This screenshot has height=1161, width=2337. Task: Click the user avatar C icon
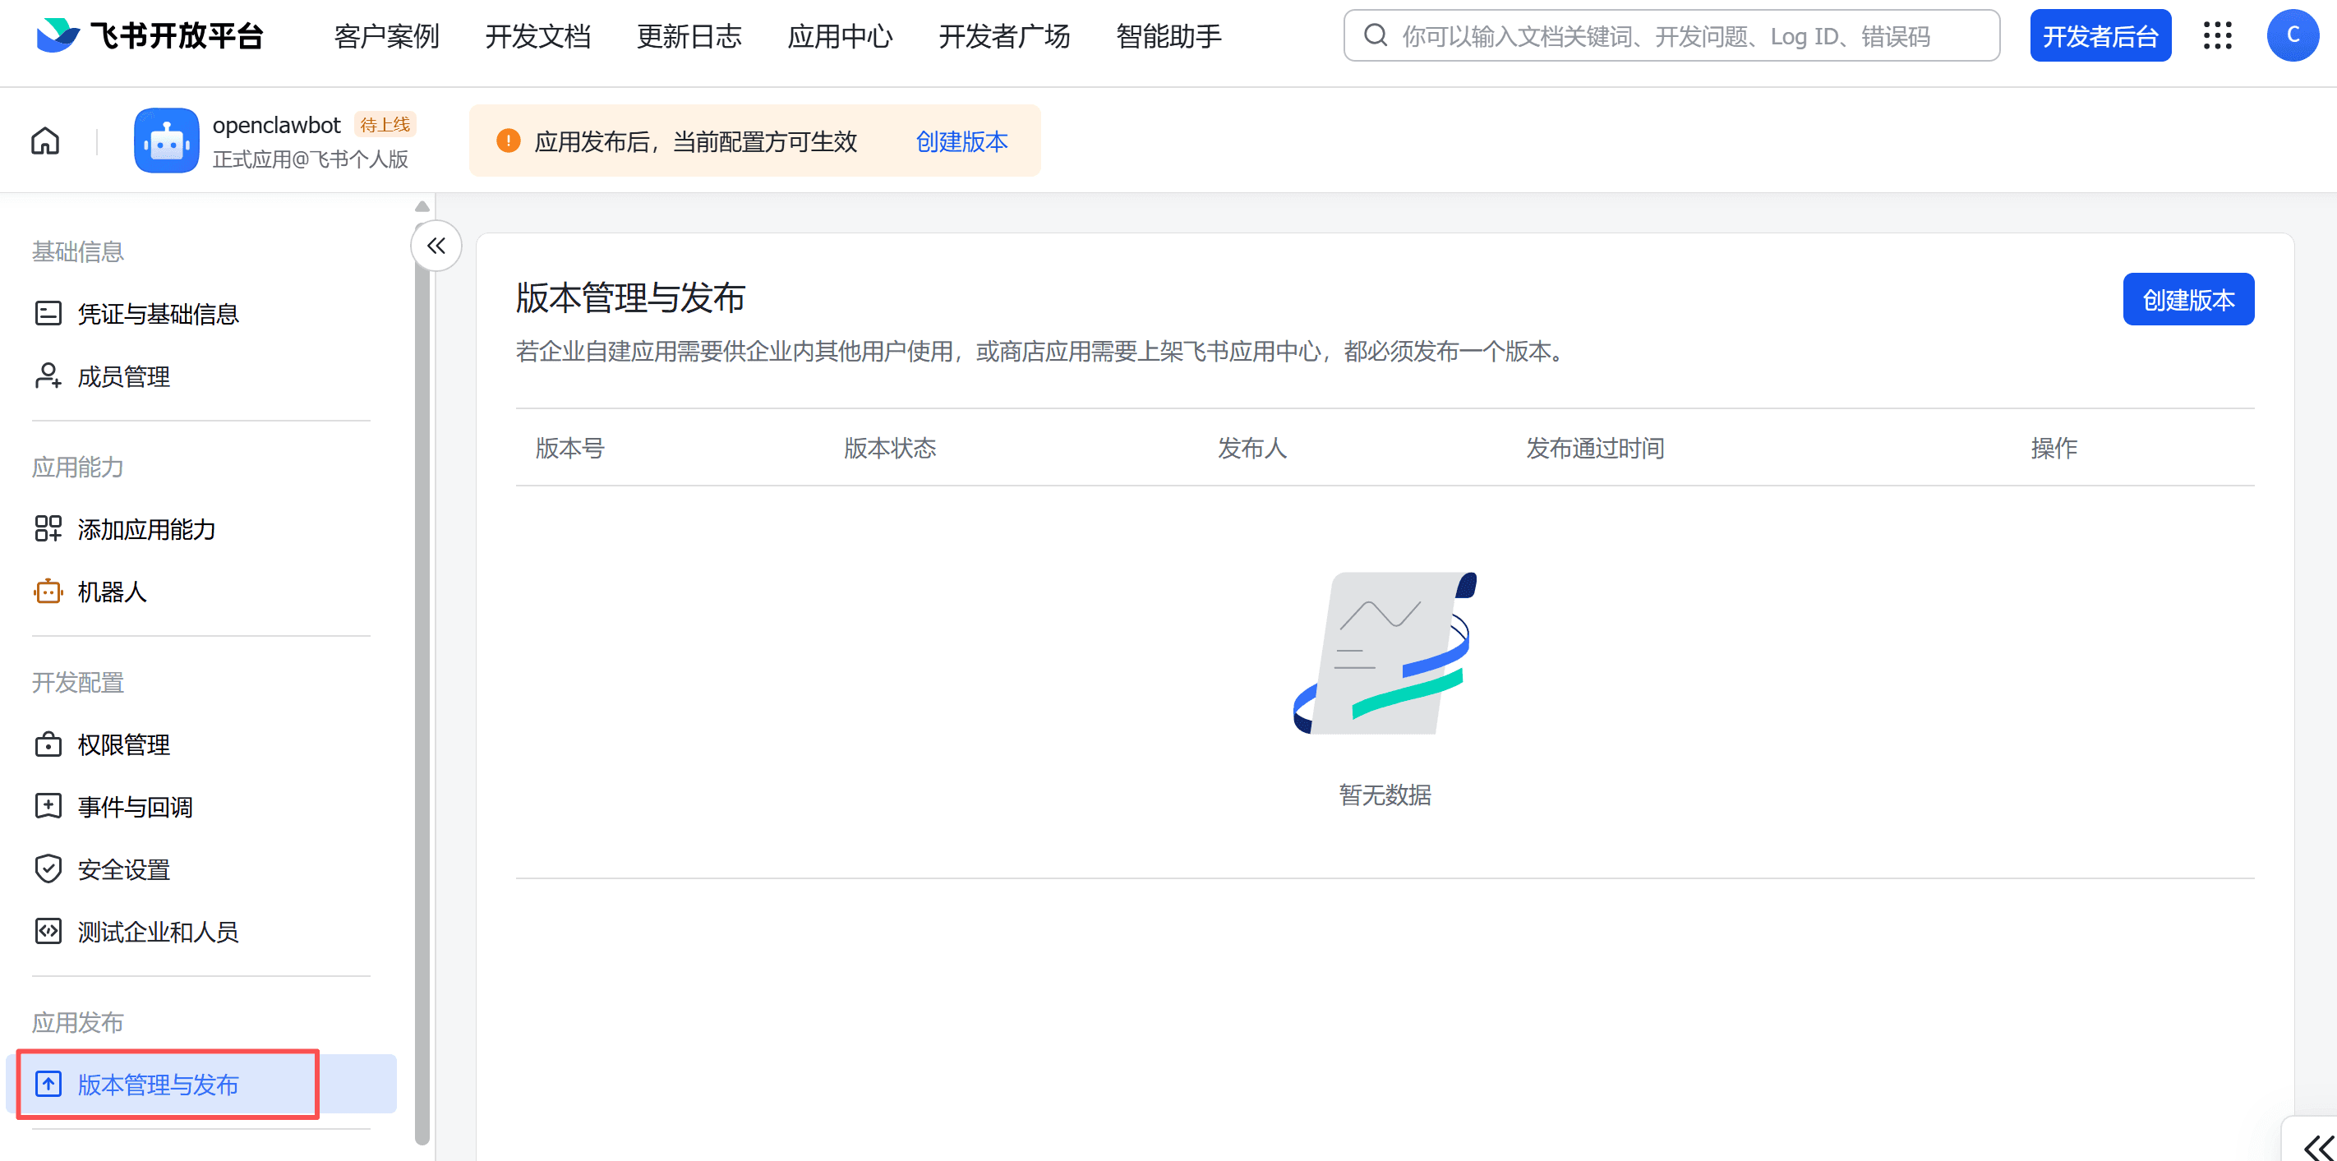pos(2292,36)
